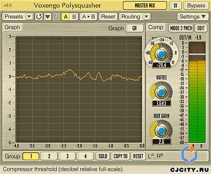Click the Copy To button
This screenshot has height=174, width=211.
click(x=121, y=156)
